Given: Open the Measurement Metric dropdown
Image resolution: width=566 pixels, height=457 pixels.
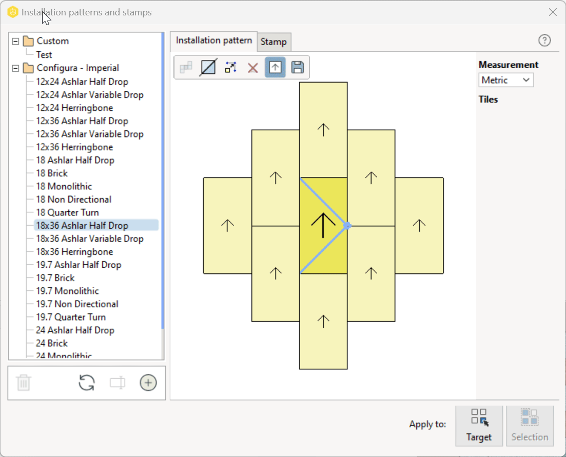Looking at the screenshot, I should click(x=506, y=80).
